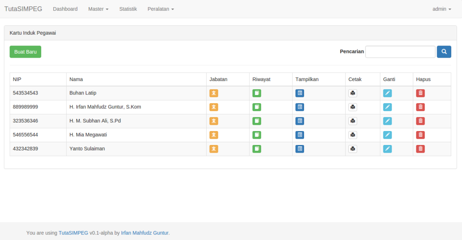Edit record of H. Irfan Mahfudz Guntur
Screen dimensions: 462x240
pos(388,107)
